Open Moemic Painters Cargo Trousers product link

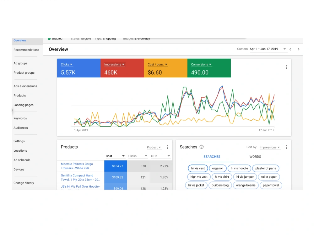click(77, 166)
